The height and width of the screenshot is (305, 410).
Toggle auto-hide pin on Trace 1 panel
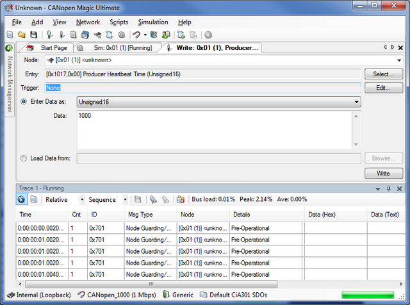click(x=388, y=188)
